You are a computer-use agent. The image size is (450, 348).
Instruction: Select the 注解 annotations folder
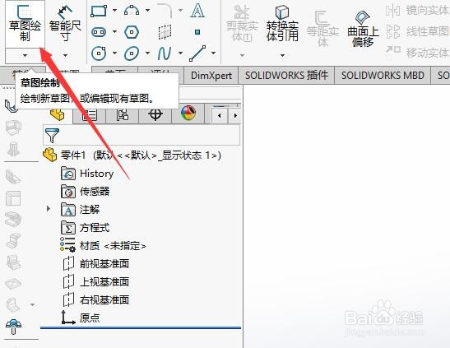(81, 210)
